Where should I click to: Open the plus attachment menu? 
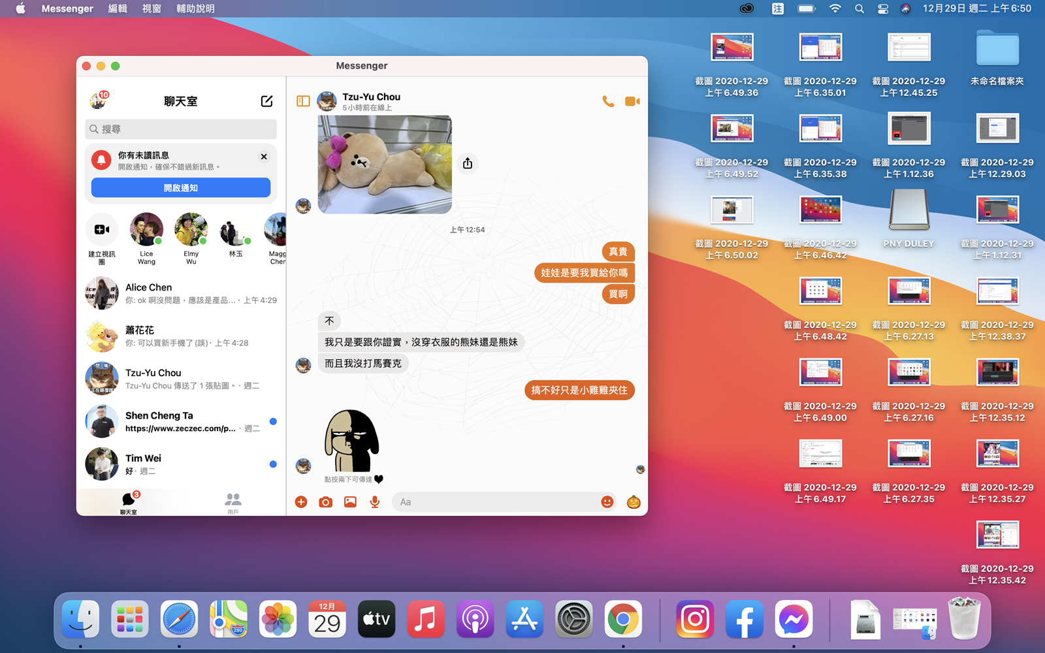301,502
